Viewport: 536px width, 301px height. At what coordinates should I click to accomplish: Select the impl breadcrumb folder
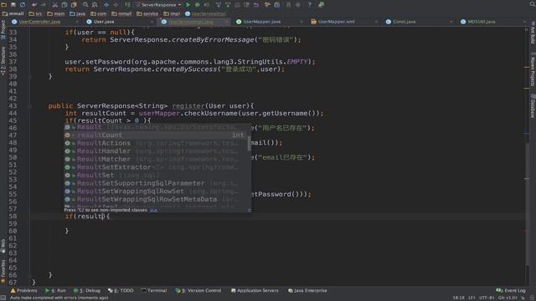[172, 14]
